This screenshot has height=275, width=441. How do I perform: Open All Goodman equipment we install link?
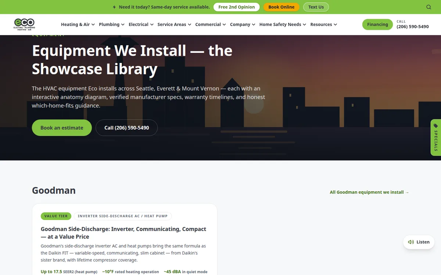369,192
